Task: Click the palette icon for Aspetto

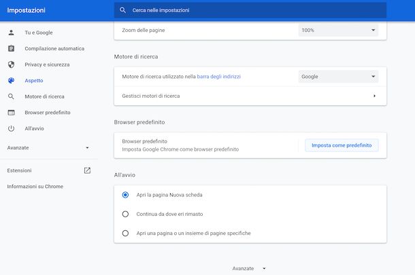Action: tap(11, 81)
